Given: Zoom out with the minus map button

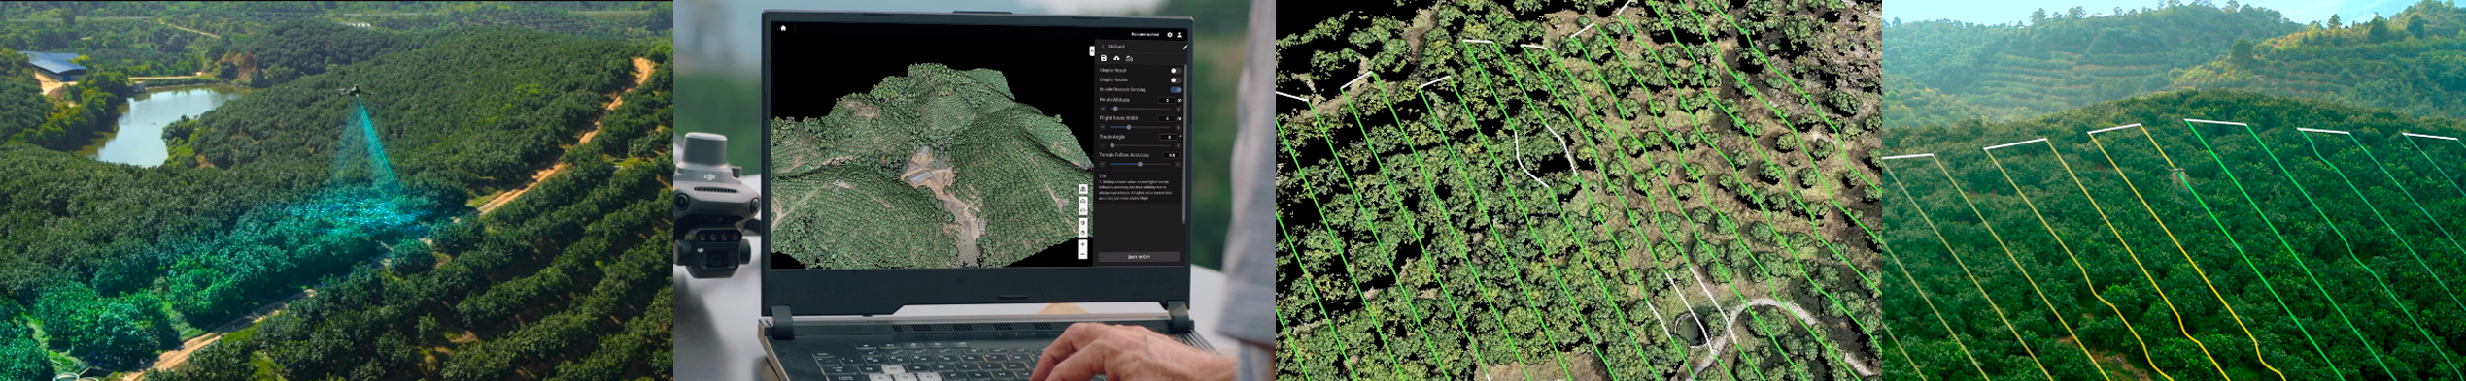Looking at the screenshot, I should click(x=1082, y=254).
